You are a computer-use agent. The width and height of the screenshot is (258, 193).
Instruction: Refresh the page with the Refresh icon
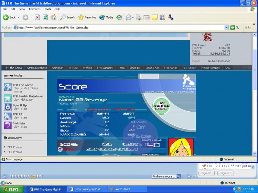[x=45, y=17]
